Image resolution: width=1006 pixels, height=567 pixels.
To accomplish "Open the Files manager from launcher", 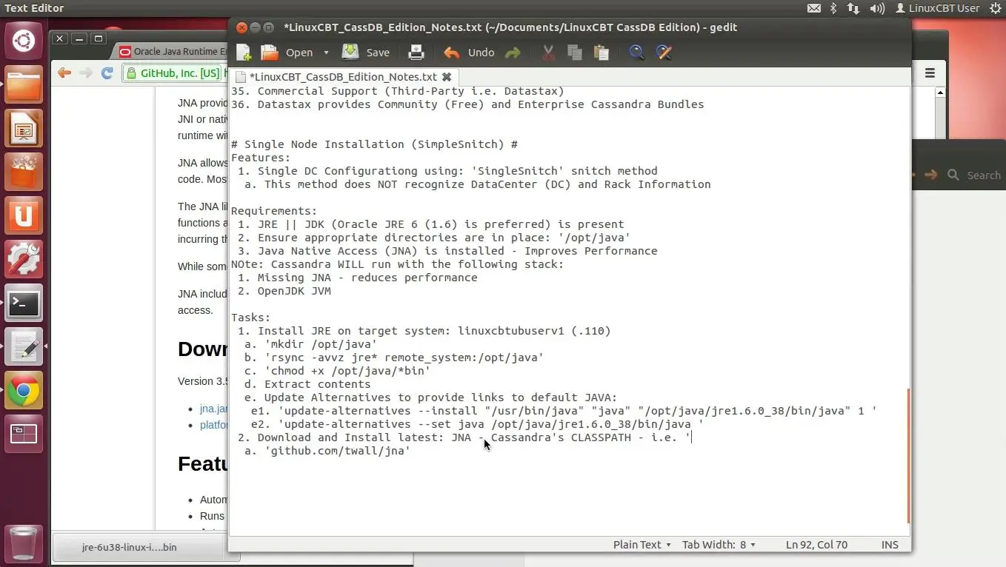I will (24, 84).
